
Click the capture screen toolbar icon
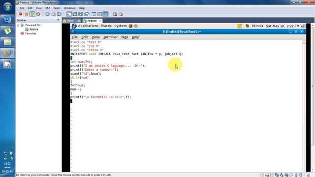tap(115, 14)
